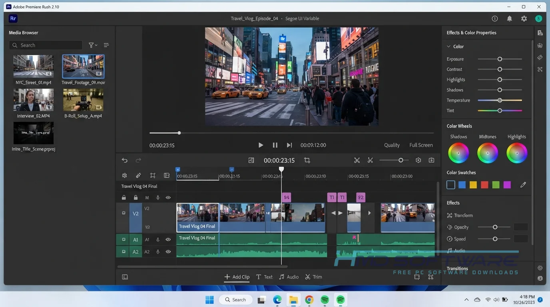The image size is (550, 307).
Task: Select the blue color swatch
Action: coord(462,185)
